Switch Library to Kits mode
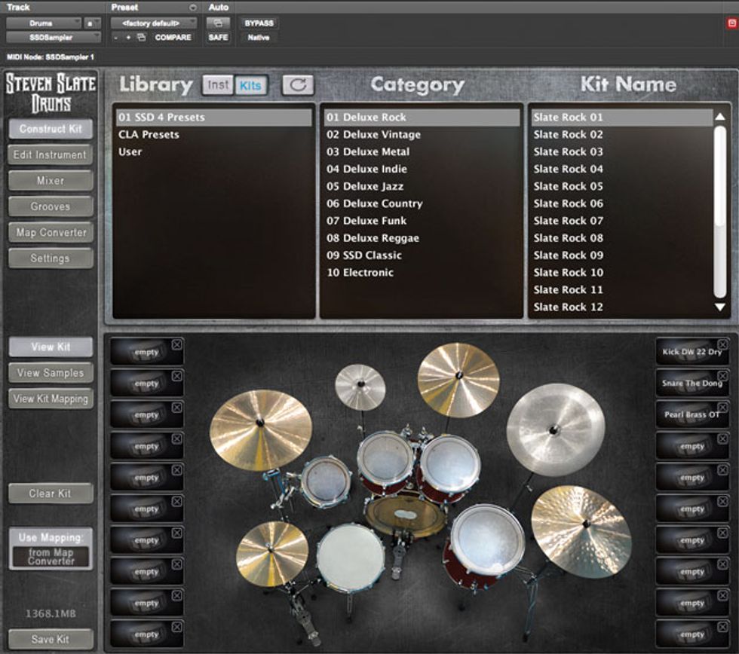739x654 pixels. tap(250, 85)
